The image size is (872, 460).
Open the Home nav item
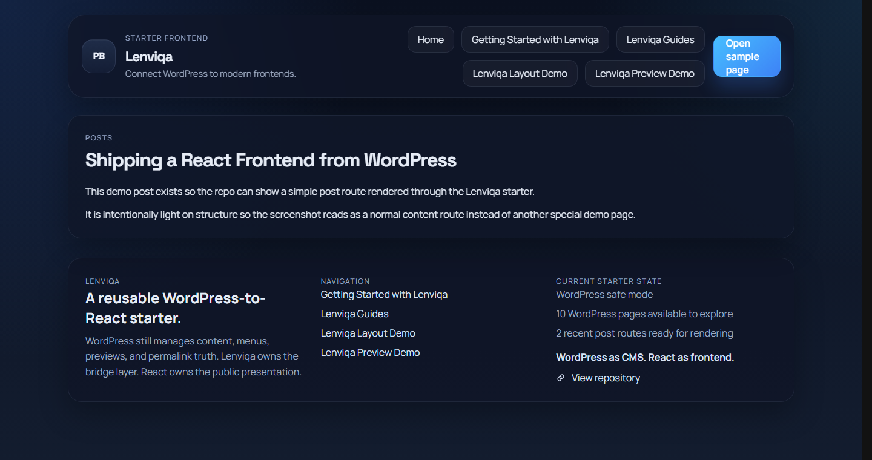(x=431, y=39)
